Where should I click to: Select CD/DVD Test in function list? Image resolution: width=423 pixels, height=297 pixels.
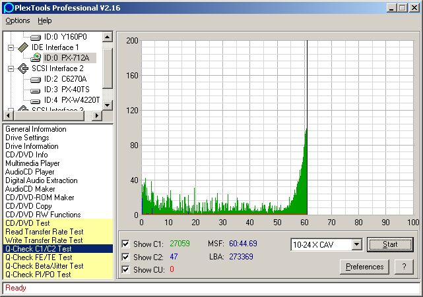point(58,223)
